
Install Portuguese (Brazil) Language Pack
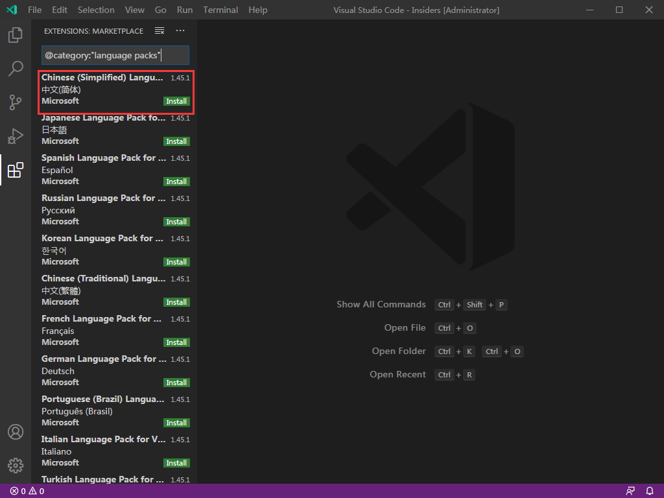pos(176,423)
